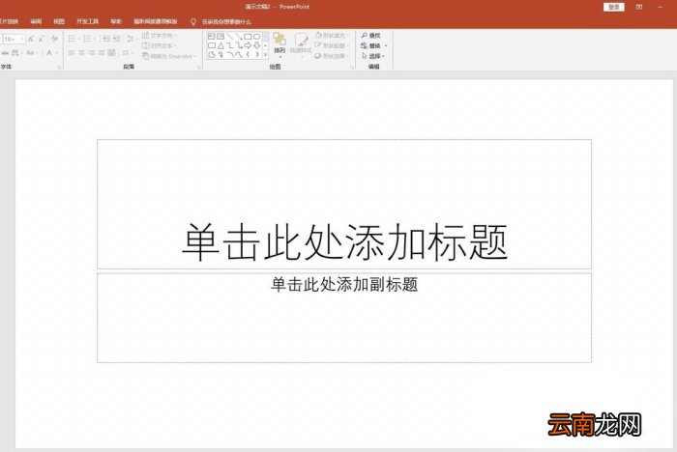Open the Text Direction (文字方向) dropdown
This screenshot has height=452, width=677.
(160, 36)
